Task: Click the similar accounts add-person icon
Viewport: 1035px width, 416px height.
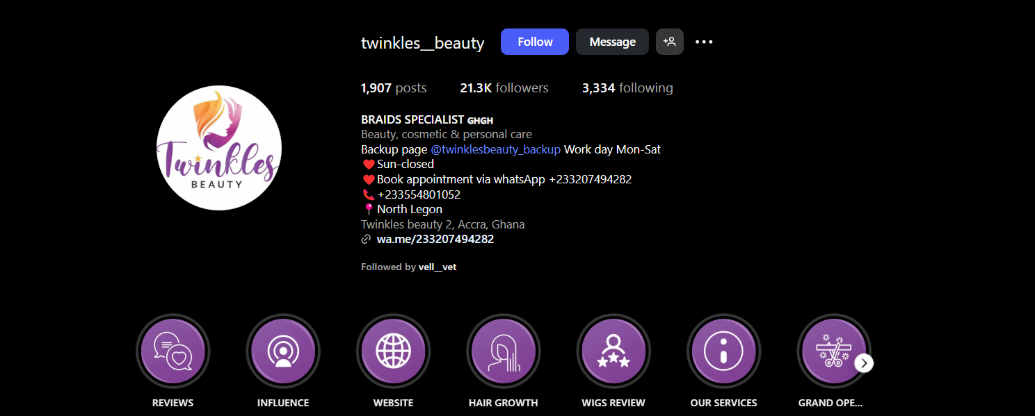Action: pyautogui.click(x=669, y=42)
